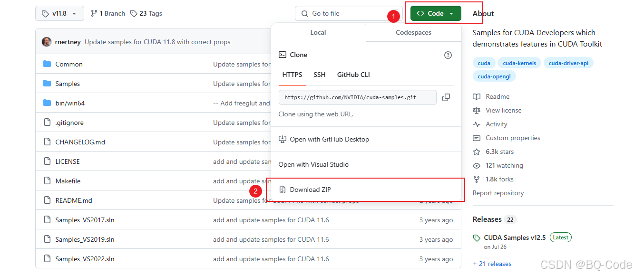Switch to the Local tab
Viewport: 634px width, 275px height.
tap(318, 32)
